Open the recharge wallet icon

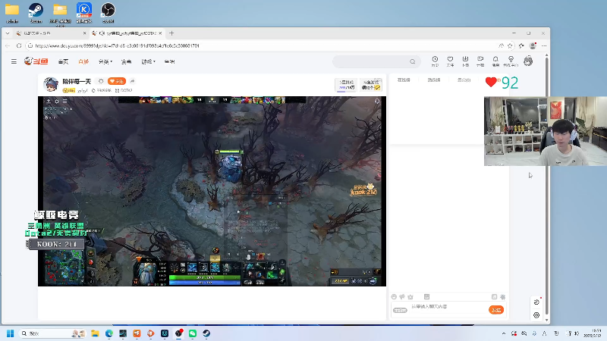pos(480,61)
